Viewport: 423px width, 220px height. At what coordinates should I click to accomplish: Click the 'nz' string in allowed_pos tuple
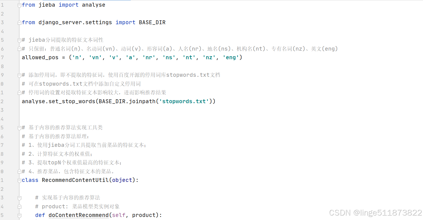click(209, 57)
